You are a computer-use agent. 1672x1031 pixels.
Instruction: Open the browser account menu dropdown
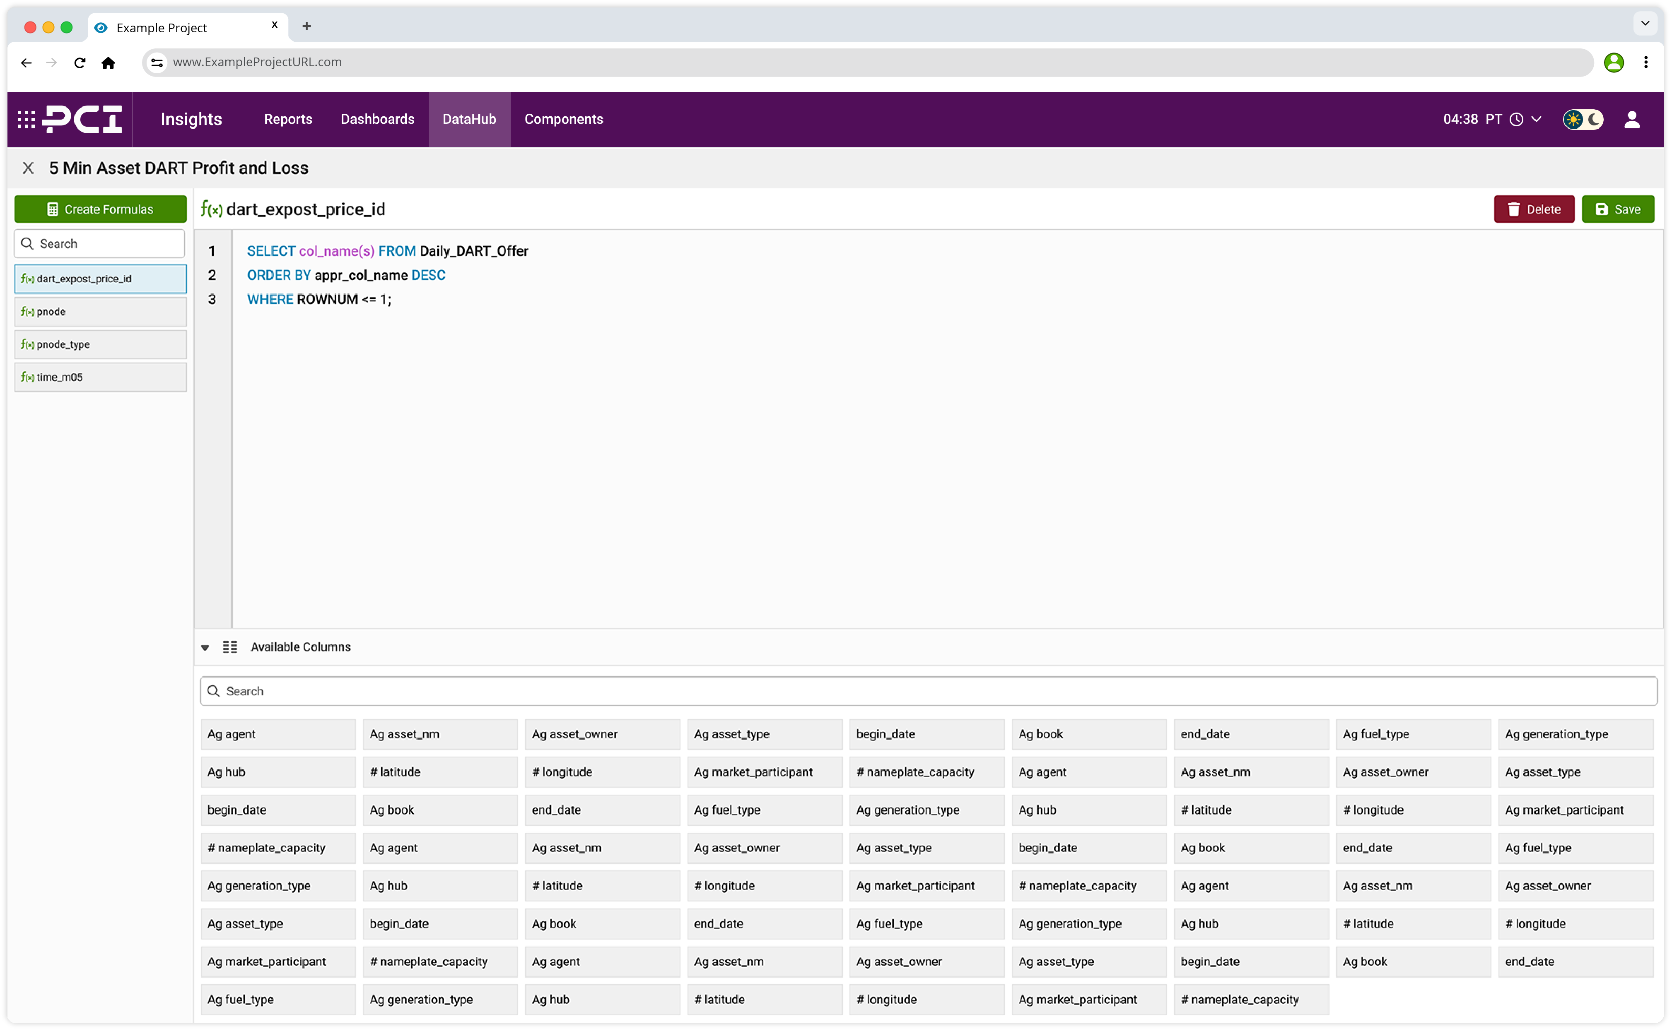tap(1614, 62)
